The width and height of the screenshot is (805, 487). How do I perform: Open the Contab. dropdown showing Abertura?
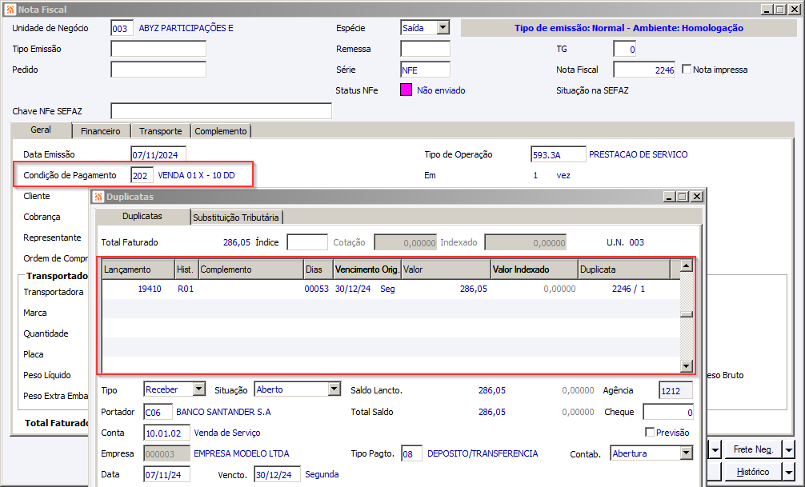[687, 453]
